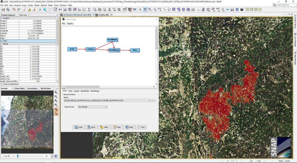Switch to the Colour Manipulation tab

pyautogui.click(x=20, y=88)
